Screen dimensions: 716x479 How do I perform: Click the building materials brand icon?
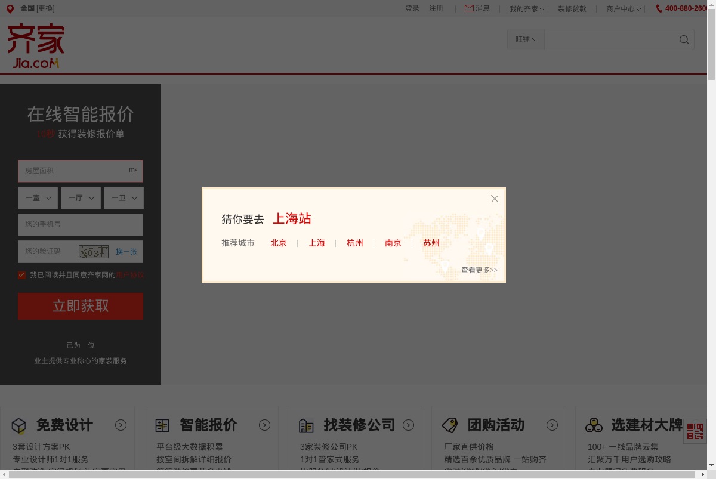(x=594, y=425)
